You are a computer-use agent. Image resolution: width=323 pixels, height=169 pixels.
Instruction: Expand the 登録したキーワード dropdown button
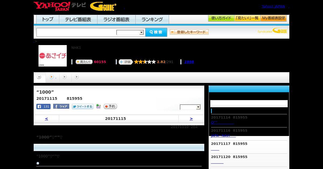click(x=189, y=32)
